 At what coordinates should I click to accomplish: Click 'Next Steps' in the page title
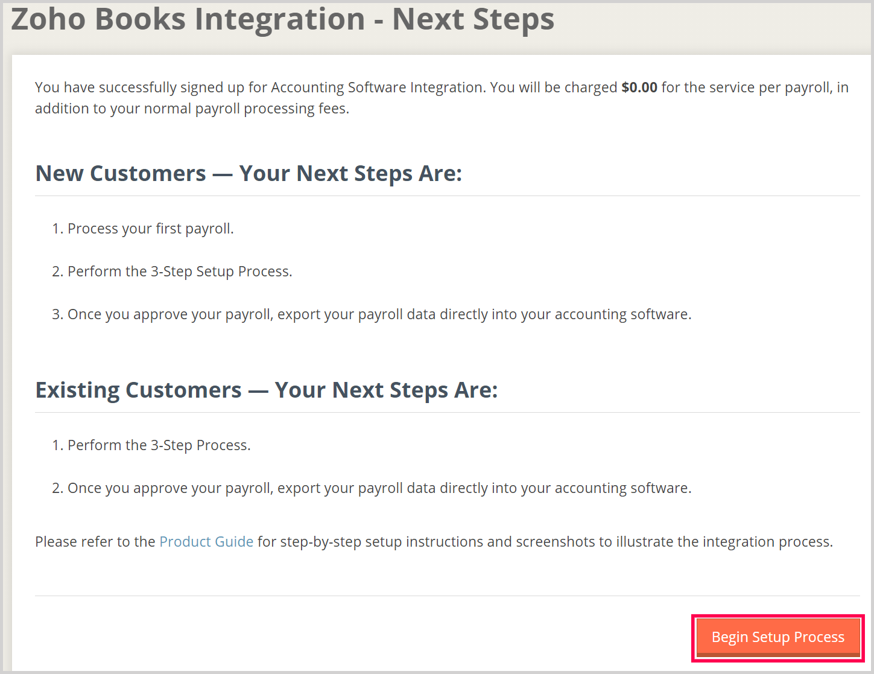[x=473, y=19]
